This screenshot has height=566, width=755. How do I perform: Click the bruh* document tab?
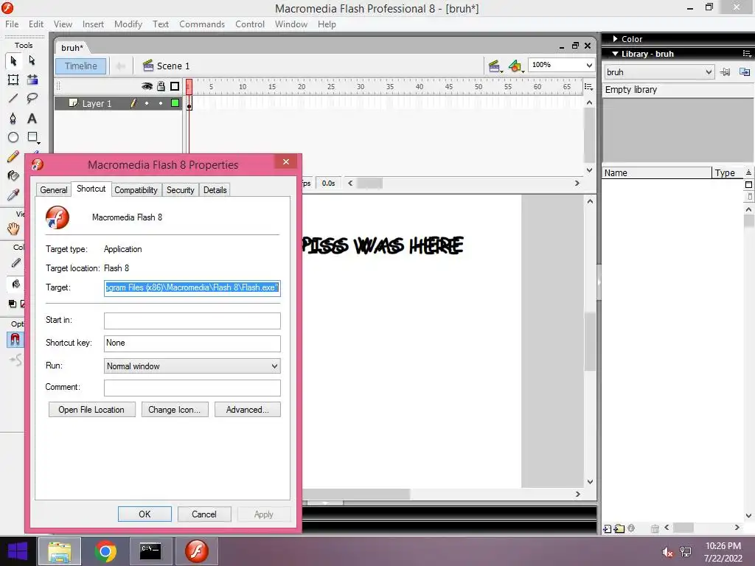coord(73,48)
